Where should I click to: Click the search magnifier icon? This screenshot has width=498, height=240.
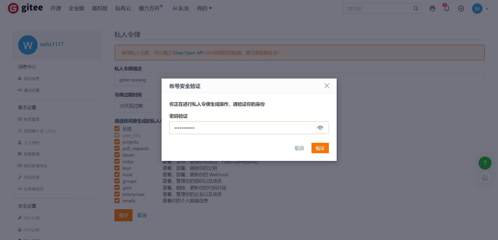416,8
